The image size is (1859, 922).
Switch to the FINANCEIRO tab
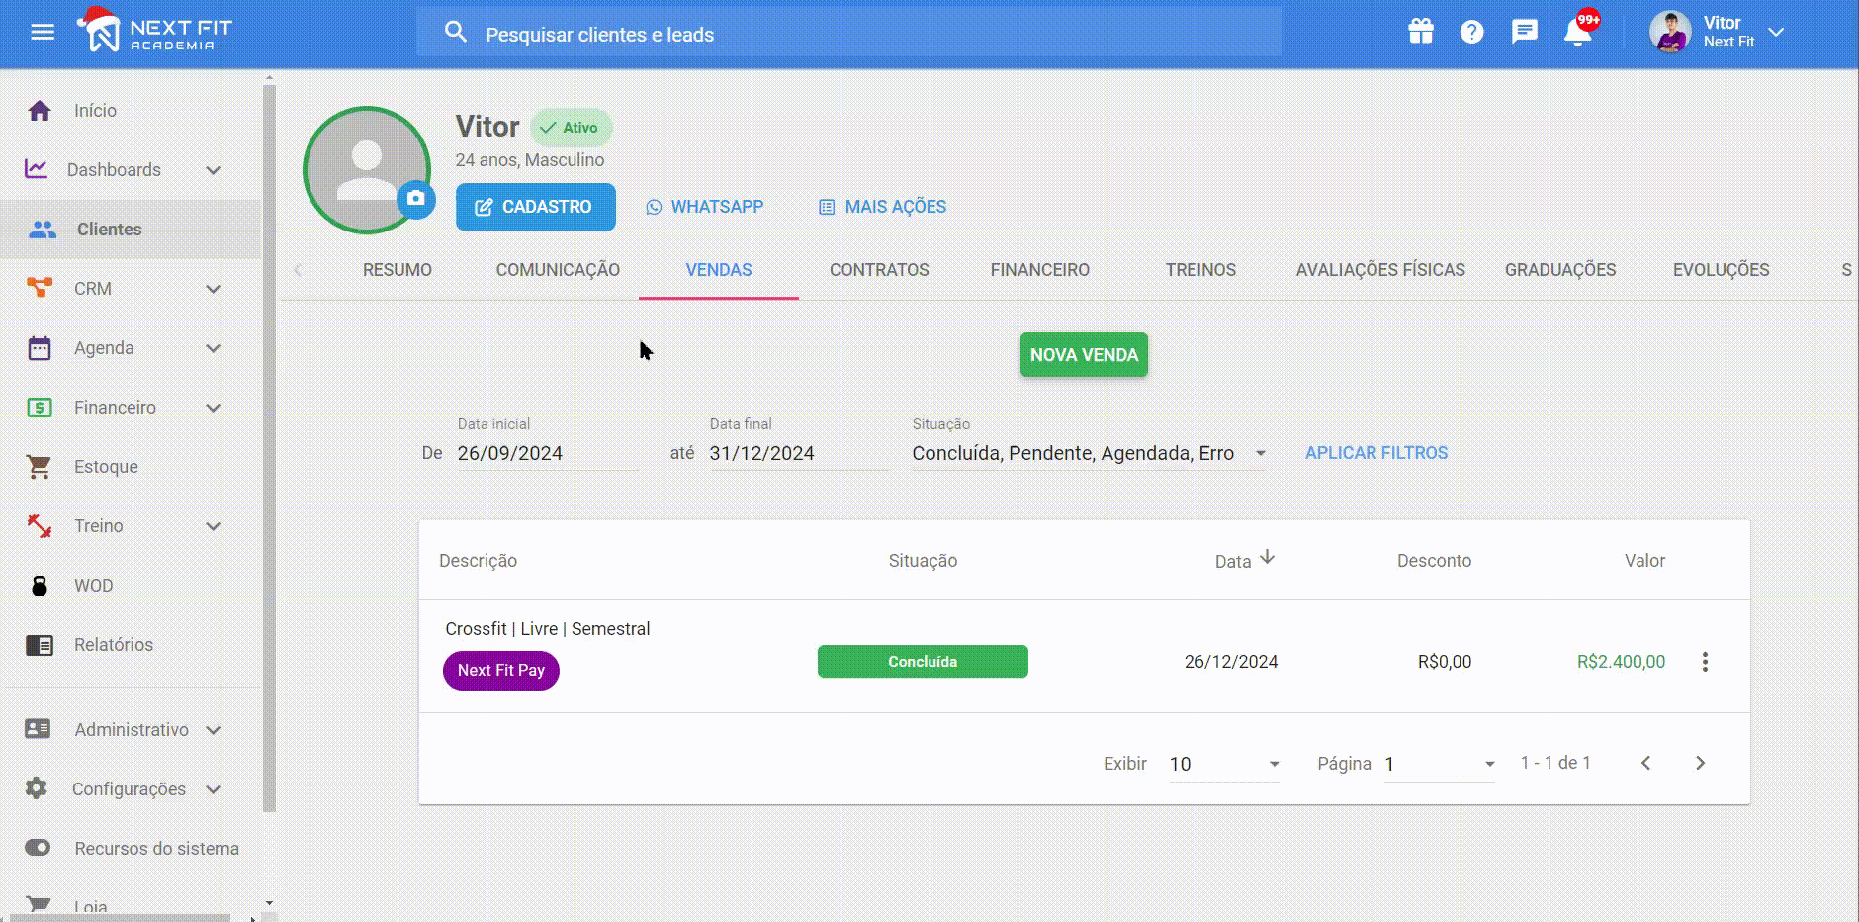(x=1040, y=270)
